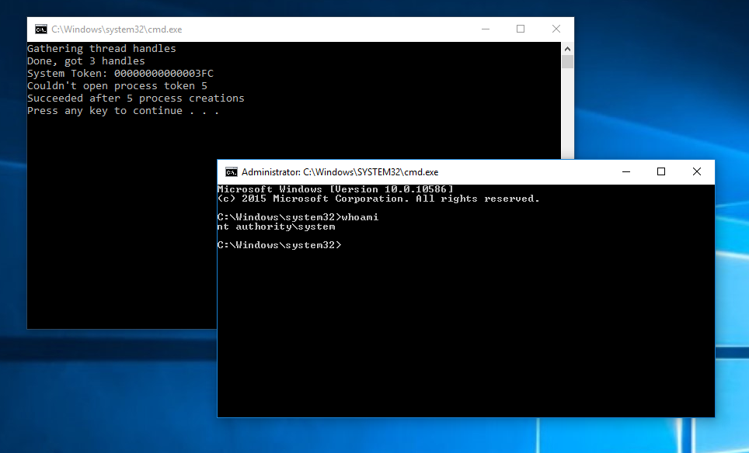Minimize the background cmd.exe exploit window
This screenshot has height=453, width=749.
tap(485, 29)
